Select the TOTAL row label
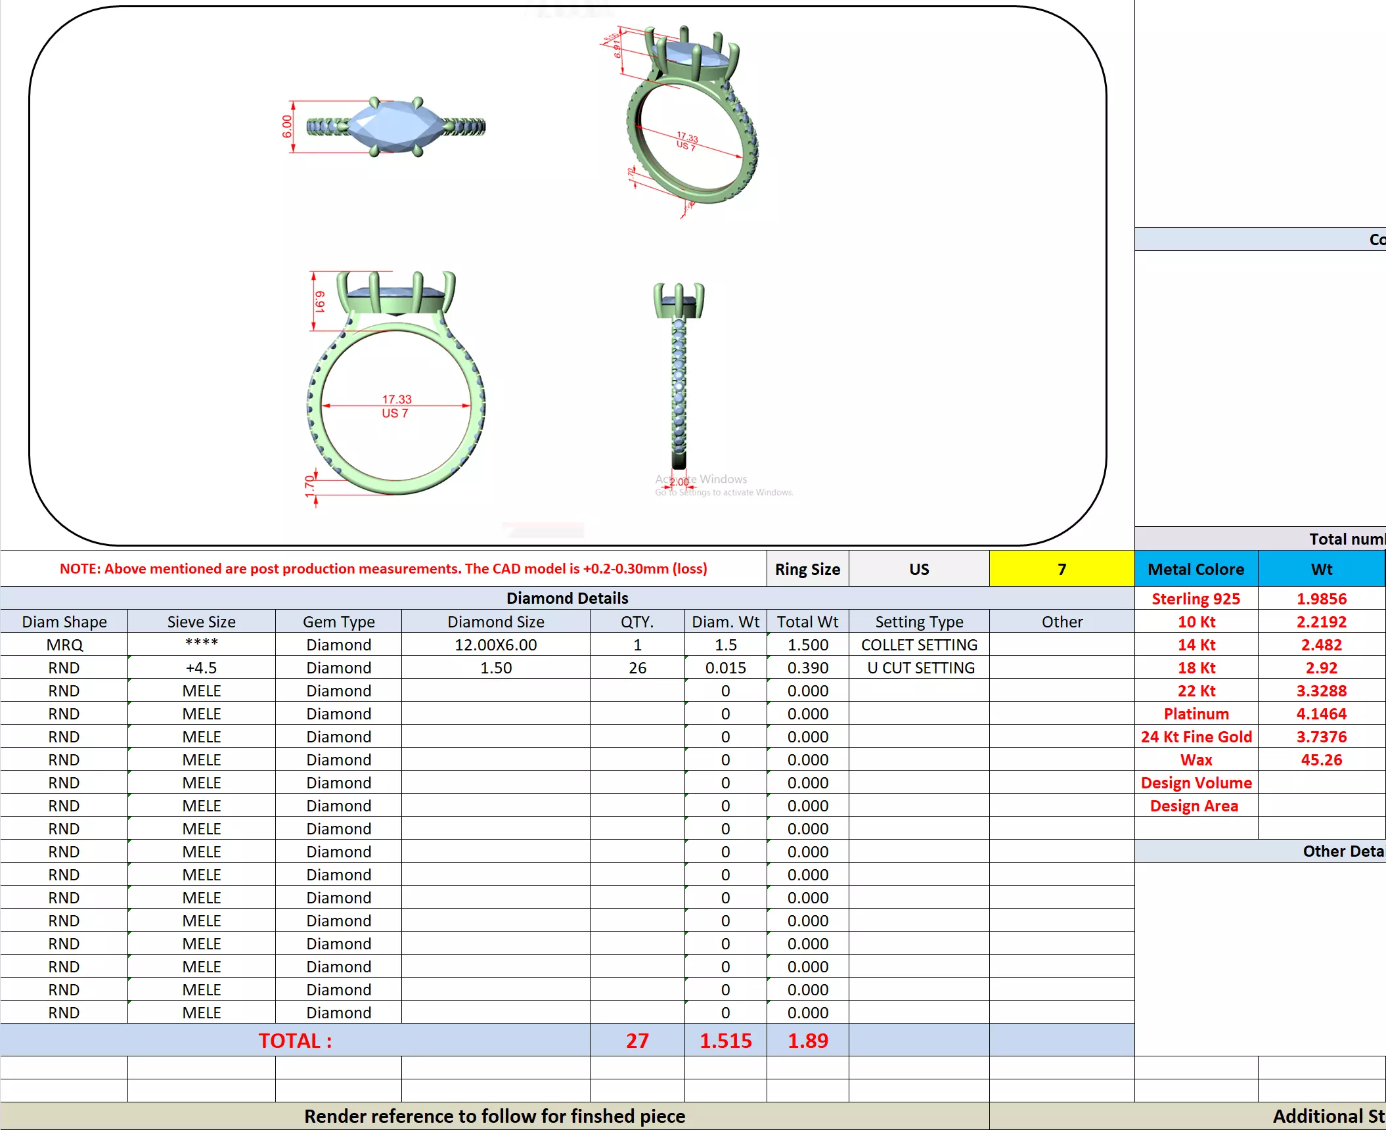Image resolution: width=1386 pixels, height=1130 pixels. 295,1040
